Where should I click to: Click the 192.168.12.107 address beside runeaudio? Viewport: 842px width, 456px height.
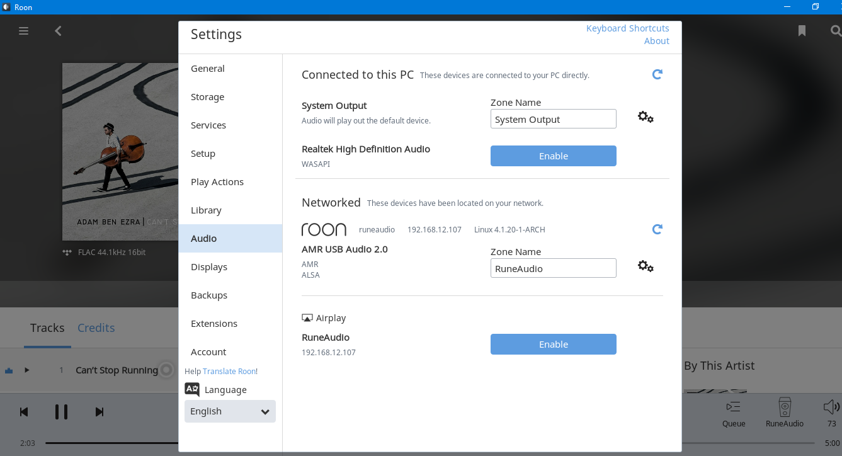click(435, 230)
